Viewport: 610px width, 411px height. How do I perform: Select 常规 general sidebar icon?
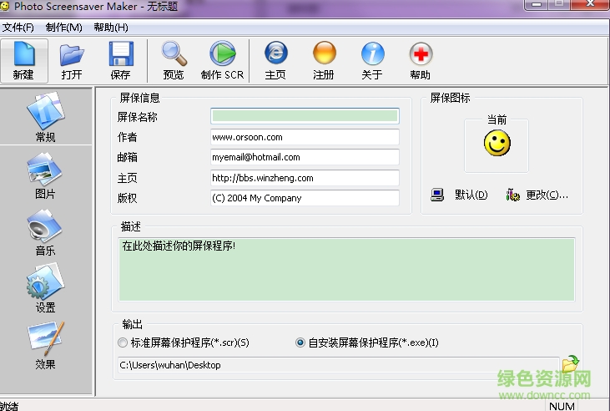46,117
